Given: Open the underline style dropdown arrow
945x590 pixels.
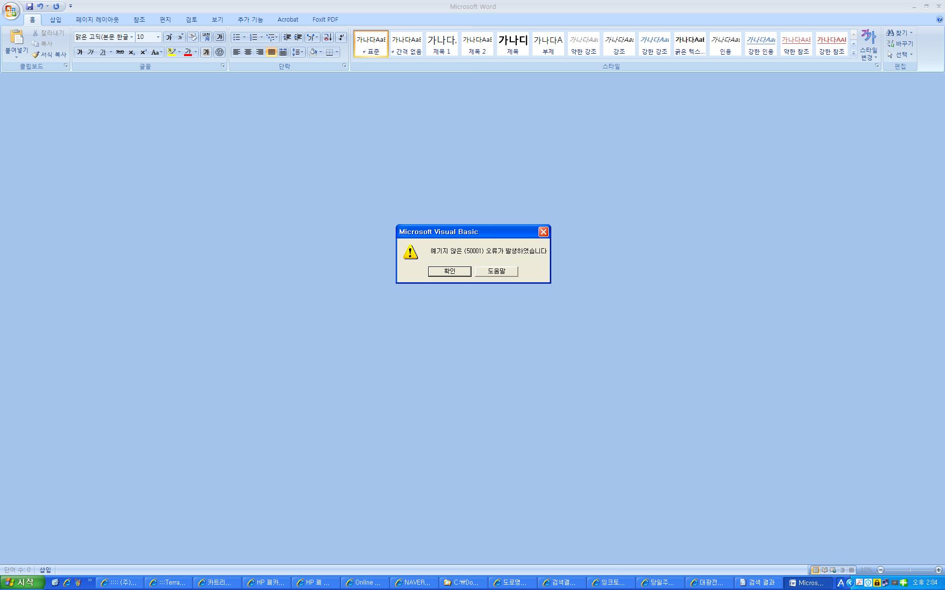Looking at the screenshot, I should 111,52.
